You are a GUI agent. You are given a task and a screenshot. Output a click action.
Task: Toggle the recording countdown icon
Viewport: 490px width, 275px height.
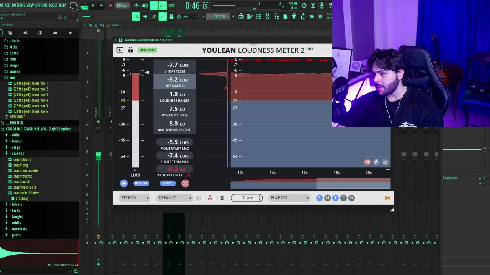click(x=154, y=5)
